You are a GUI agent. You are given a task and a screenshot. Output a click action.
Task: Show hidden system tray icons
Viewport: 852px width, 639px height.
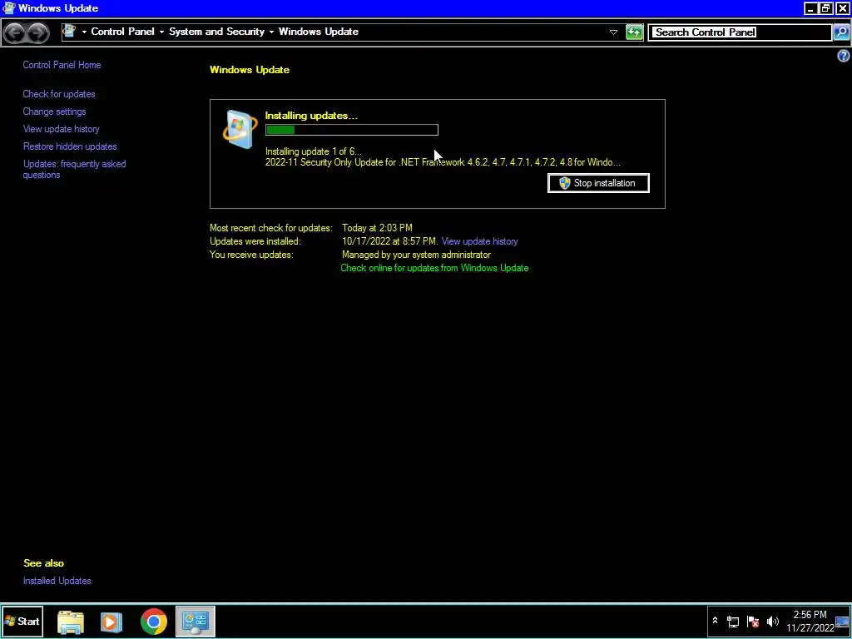(x=715, y=621)
